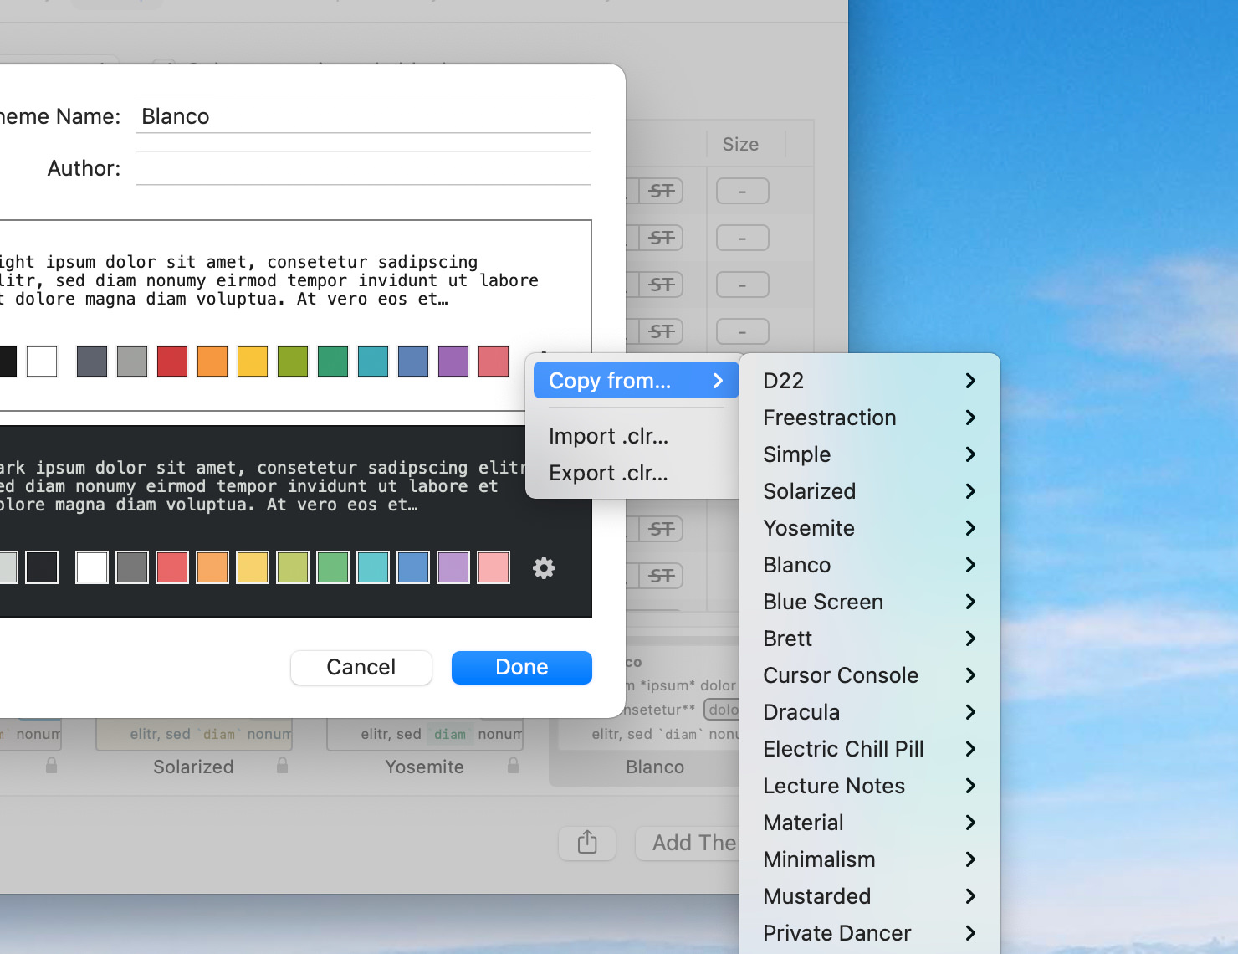The width and height of the screenshot is (1238, 954).
Task: Expand the Blue Screen submenu chevron
Action: [x=970, y=602]
